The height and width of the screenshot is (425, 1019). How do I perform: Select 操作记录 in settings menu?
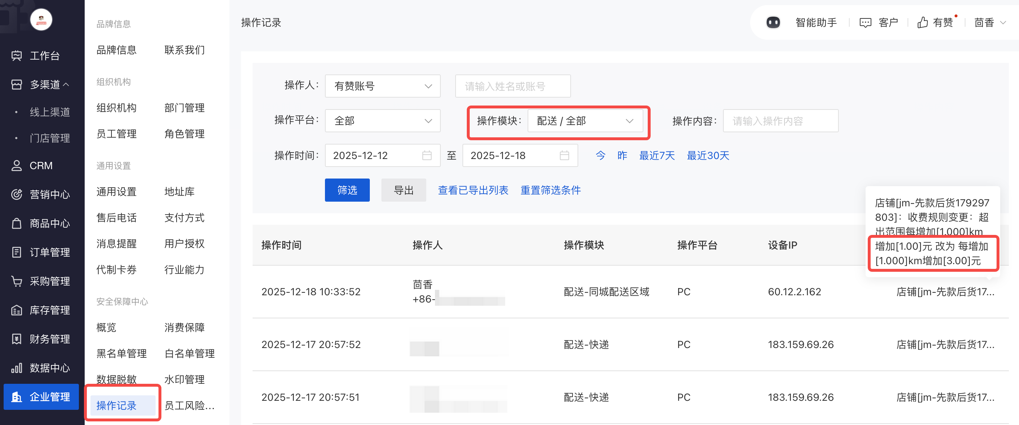[116, 405]
